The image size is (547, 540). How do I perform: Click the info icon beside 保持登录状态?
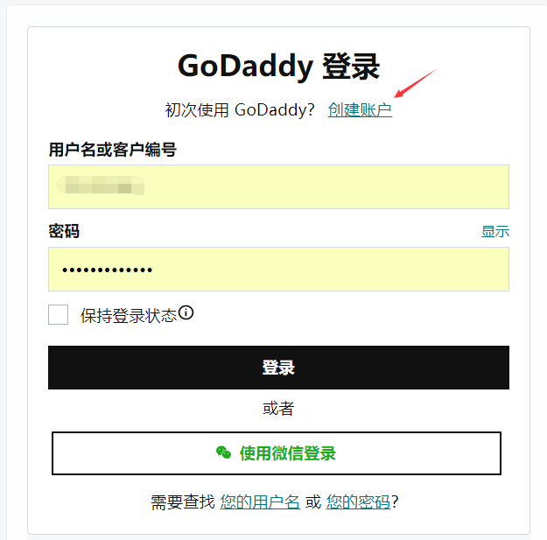click(186, 312)
